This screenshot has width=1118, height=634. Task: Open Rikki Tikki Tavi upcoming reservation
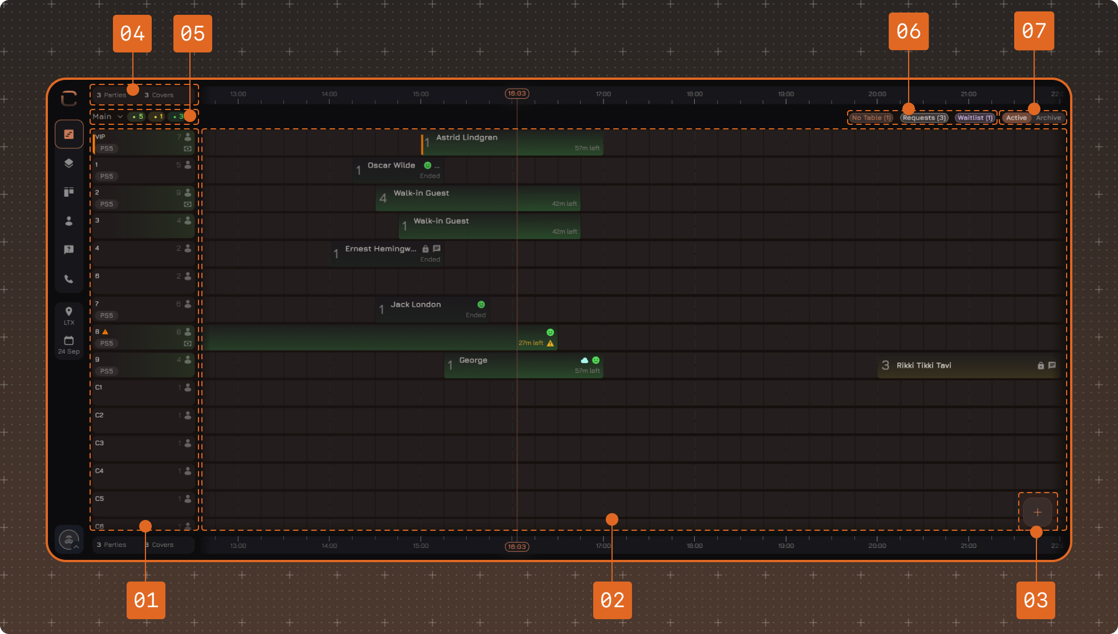tap(969, 365)
